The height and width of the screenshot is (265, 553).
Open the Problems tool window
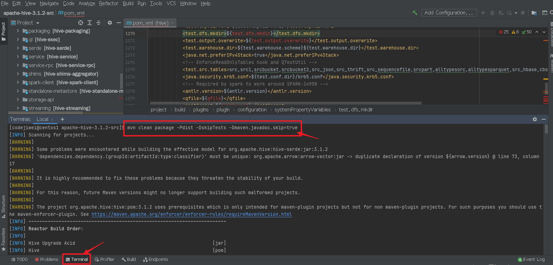point(47,260)
